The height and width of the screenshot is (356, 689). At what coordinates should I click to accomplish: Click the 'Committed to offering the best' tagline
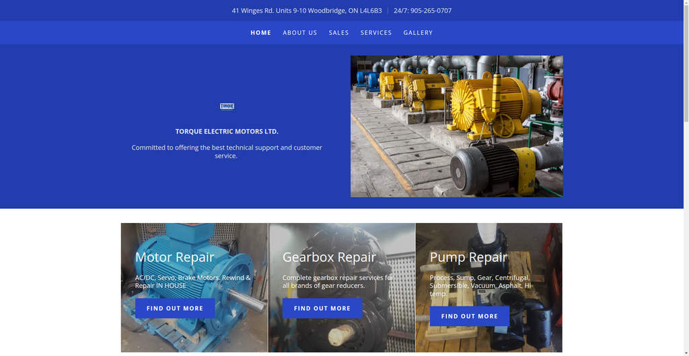coord(227,152)
